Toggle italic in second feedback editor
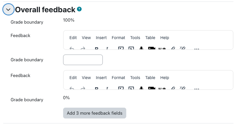This screenshot has height=124, width=234. click(x=107, y=88)
